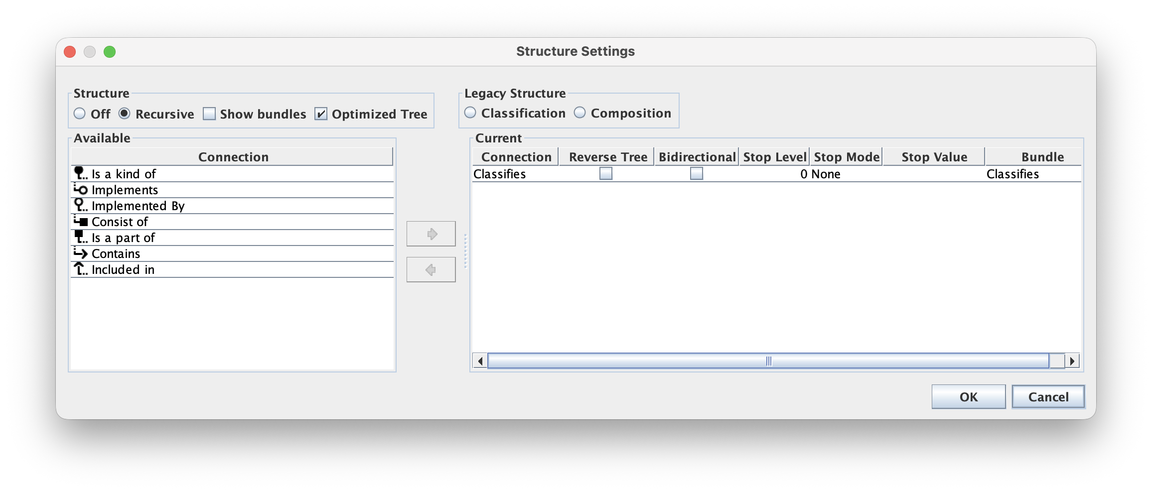Click the 'Consist of' connection icon

click(80, 221)
